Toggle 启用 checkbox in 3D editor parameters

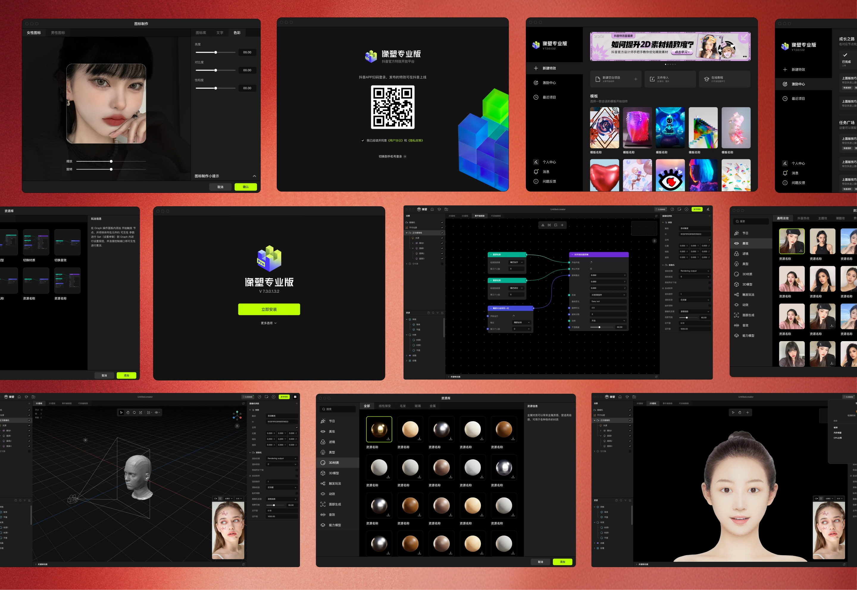click(x=296, y=427)
